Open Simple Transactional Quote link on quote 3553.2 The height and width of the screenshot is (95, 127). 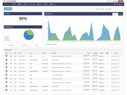(x=57, y=75)
